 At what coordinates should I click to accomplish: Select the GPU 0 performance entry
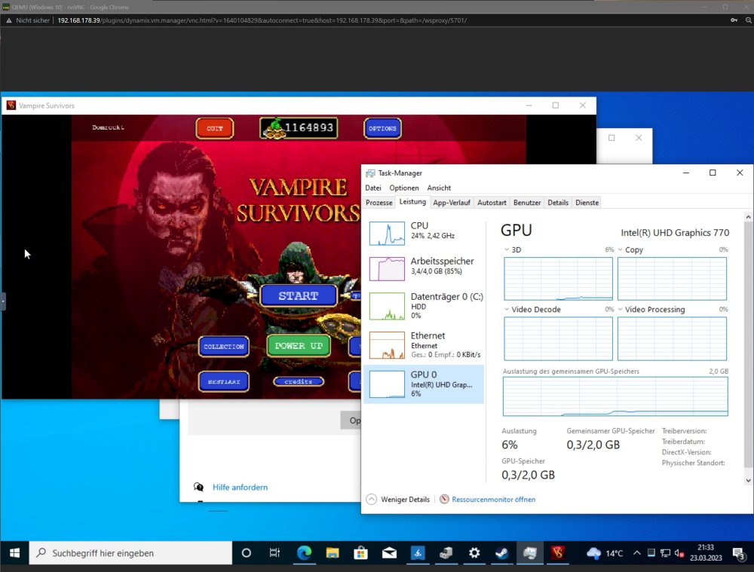(x=424, y=384)
